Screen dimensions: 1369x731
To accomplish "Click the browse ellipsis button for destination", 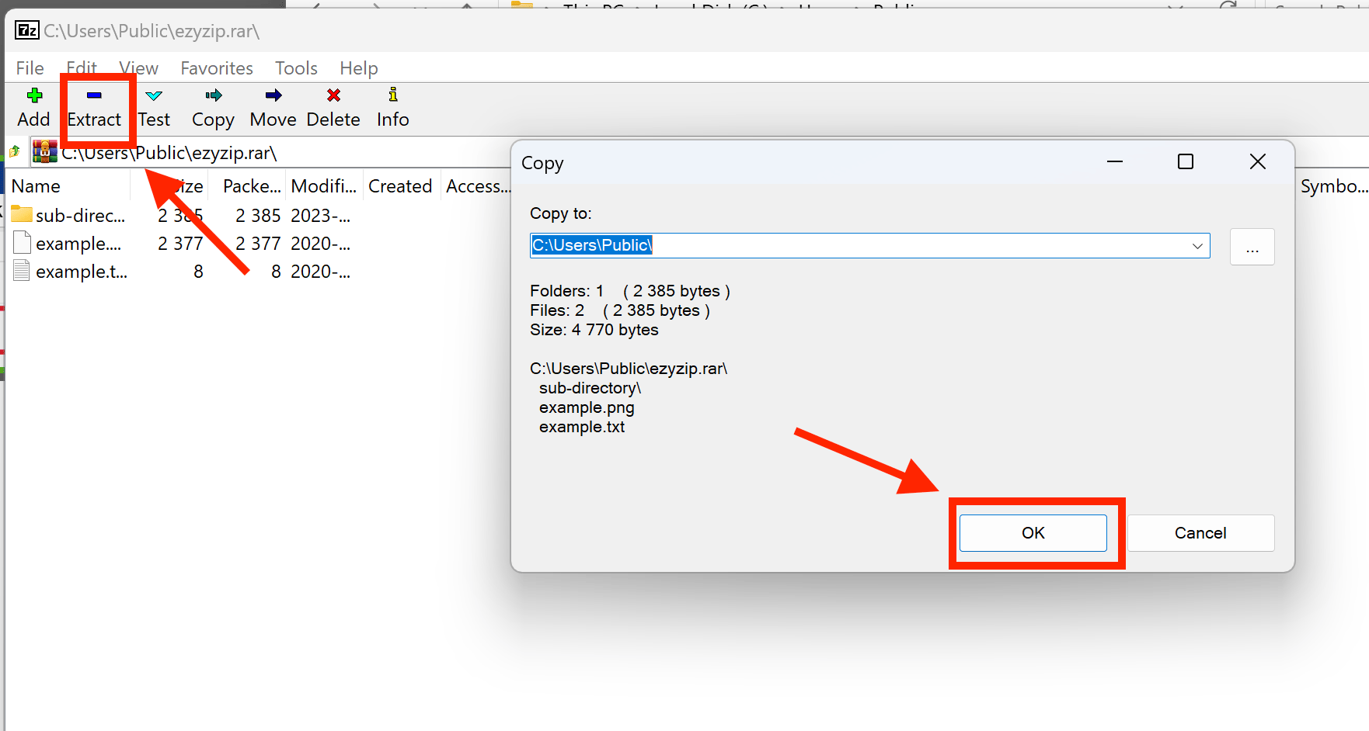I will 1252,246.
